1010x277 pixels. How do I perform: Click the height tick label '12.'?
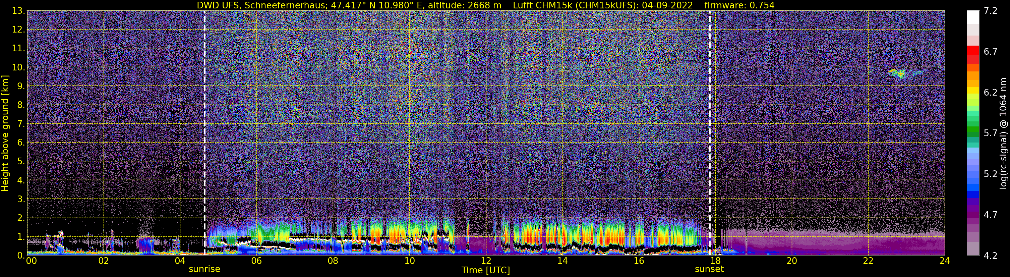coord(18,30)
